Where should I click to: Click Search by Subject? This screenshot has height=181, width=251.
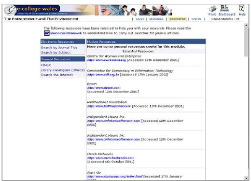[x=56, y=53]
